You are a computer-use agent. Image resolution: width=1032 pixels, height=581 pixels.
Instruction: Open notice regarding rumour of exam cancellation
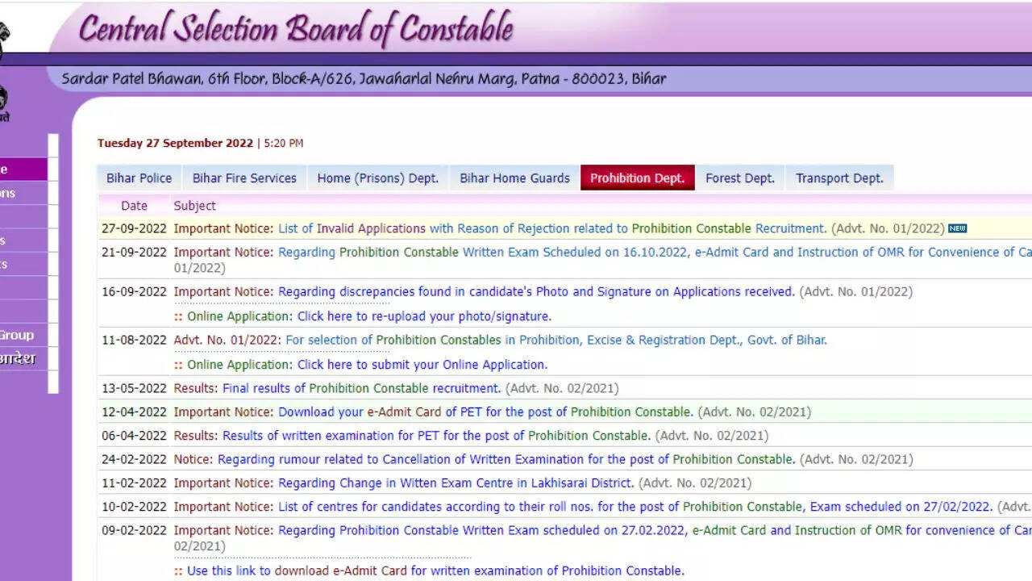[506, 459]
